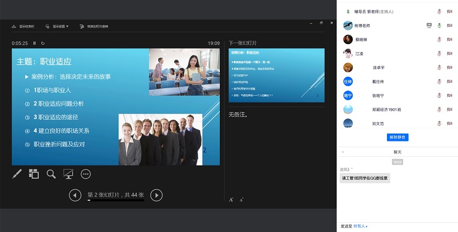The width and height of the screenshot is (458, 232).
Task: Toggle camera for 江凌
Action: [449, 53]
